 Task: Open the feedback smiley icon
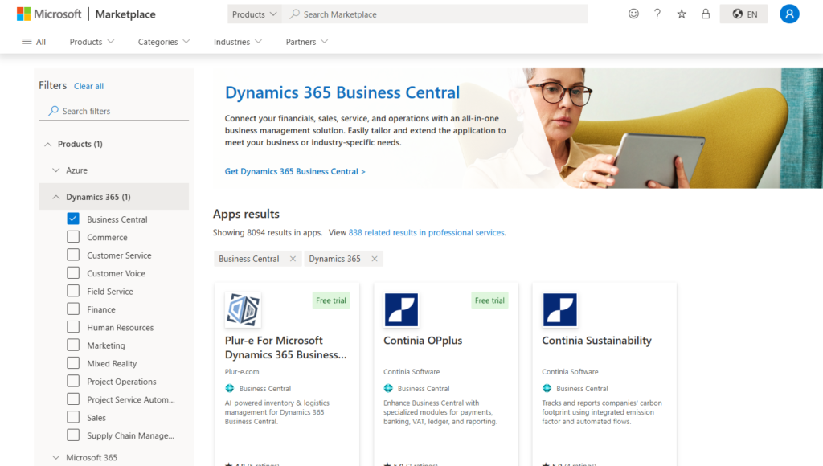point(633,14)
